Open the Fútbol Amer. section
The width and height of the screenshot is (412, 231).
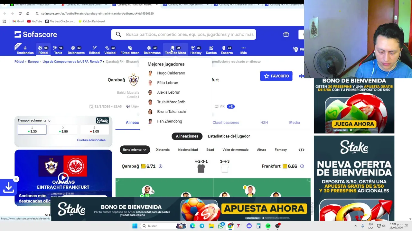130,50
